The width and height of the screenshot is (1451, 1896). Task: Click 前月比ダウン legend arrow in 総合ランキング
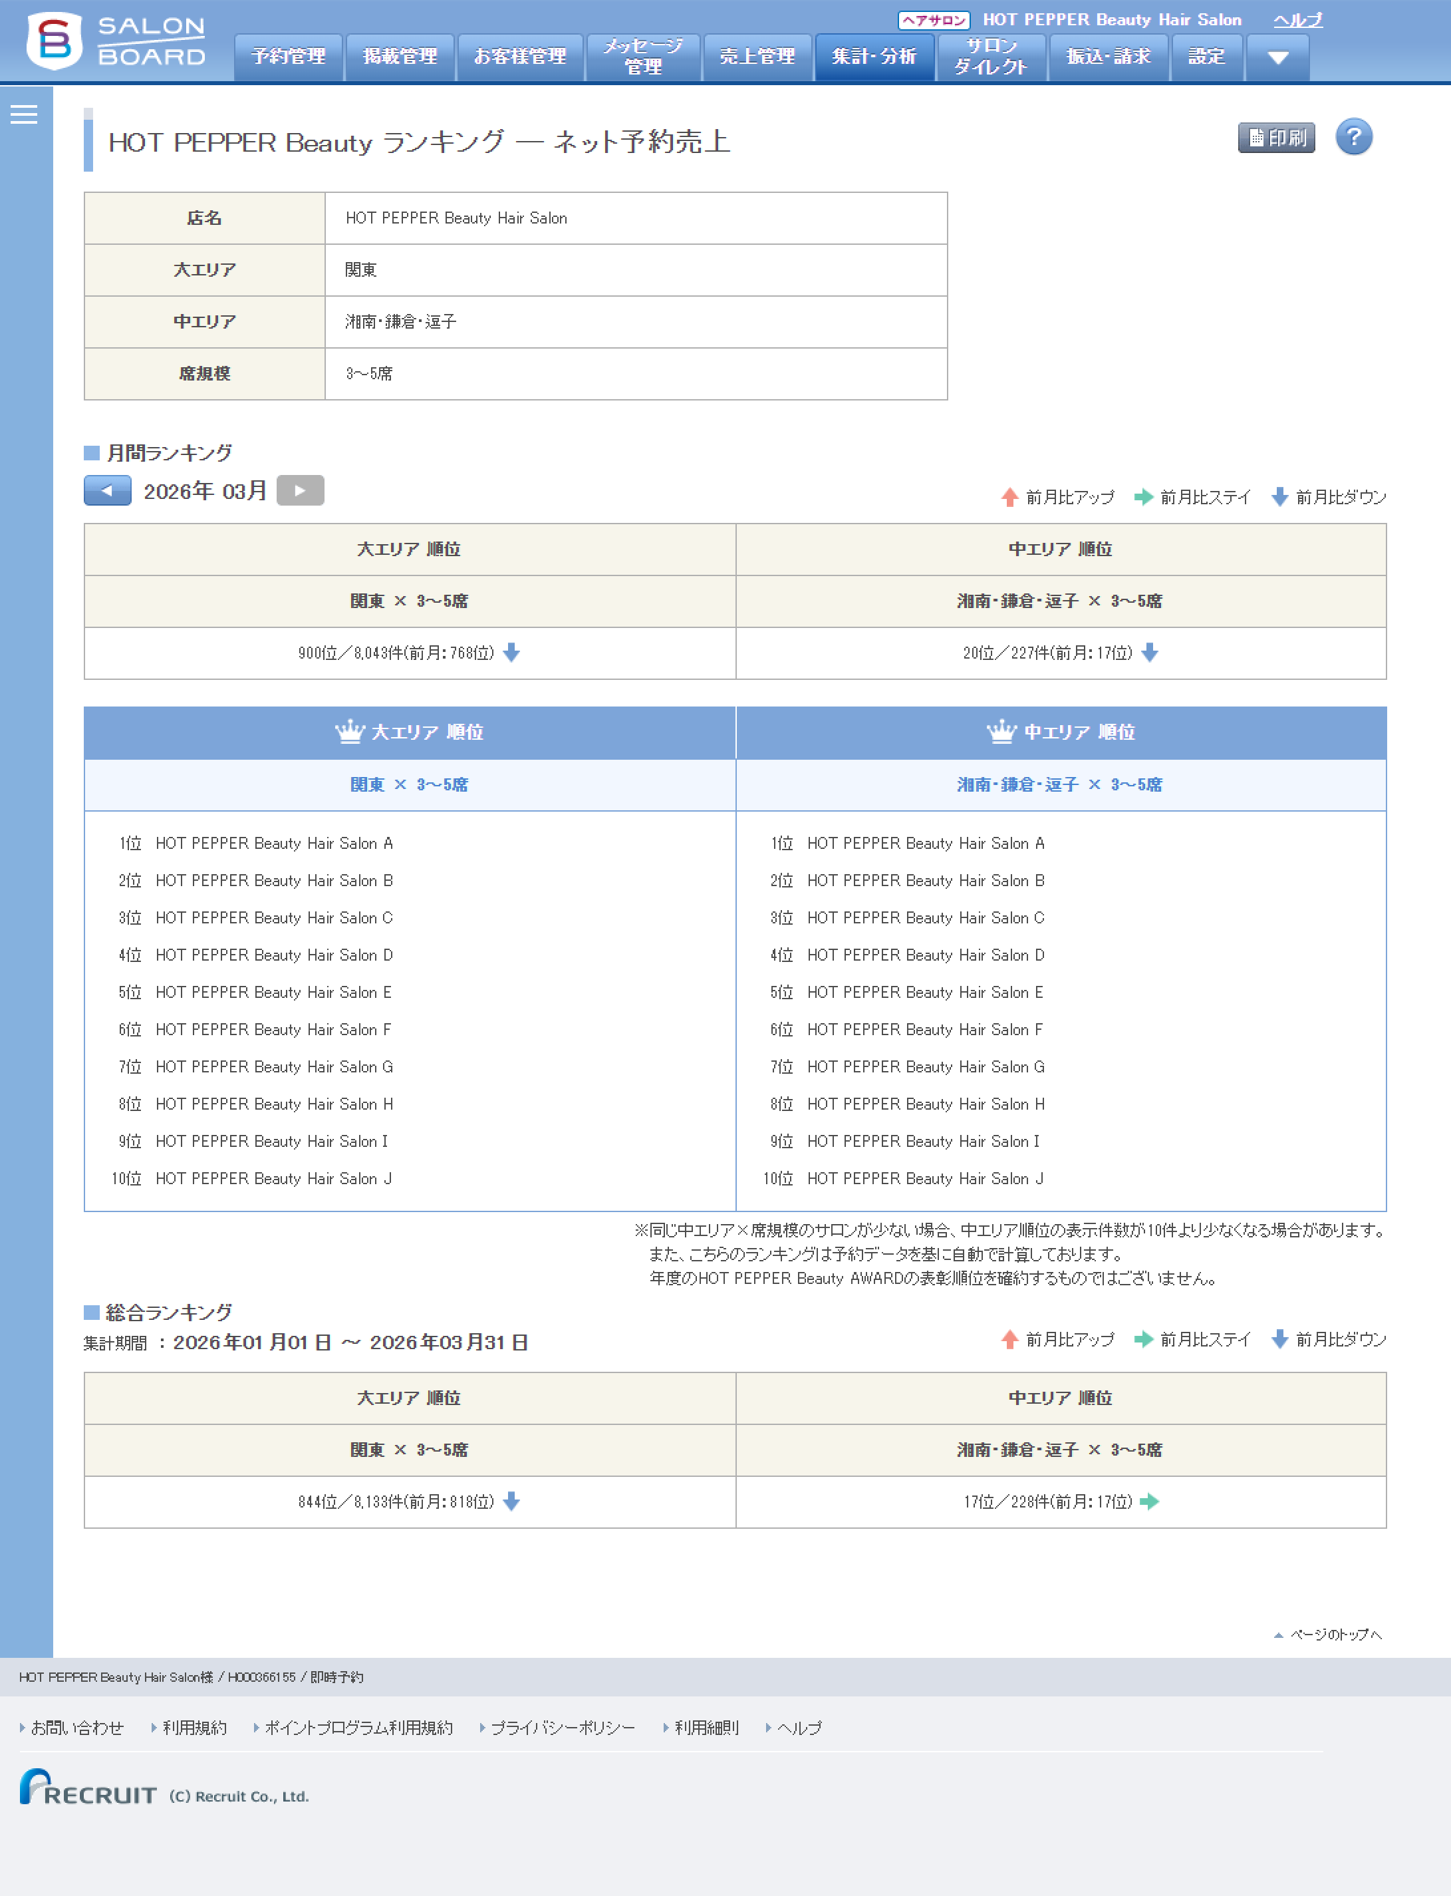click(1280, 1339)
